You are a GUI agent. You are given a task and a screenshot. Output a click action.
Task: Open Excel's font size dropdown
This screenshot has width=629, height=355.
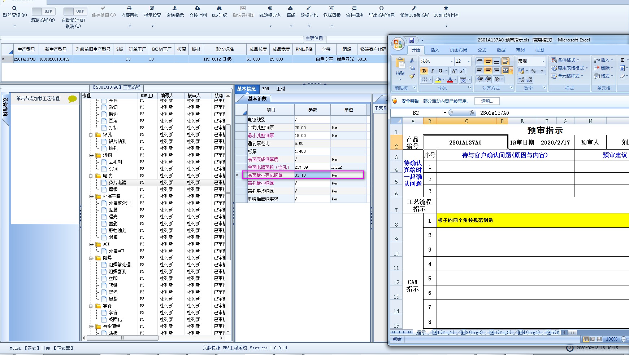[469, 61]
